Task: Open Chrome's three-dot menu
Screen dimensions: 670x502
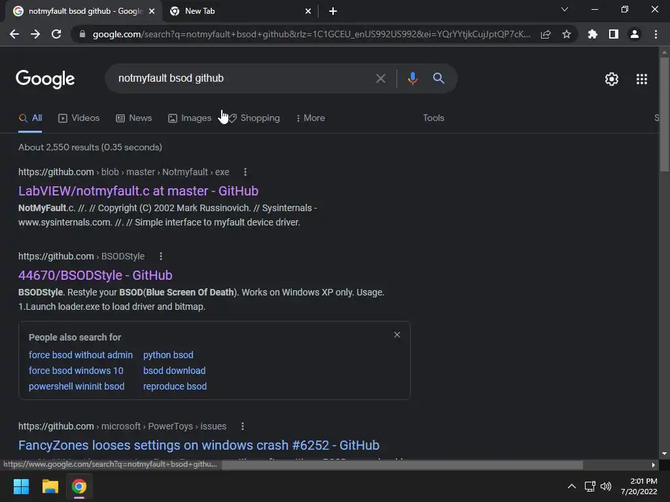Action: (x=656, y=34)
